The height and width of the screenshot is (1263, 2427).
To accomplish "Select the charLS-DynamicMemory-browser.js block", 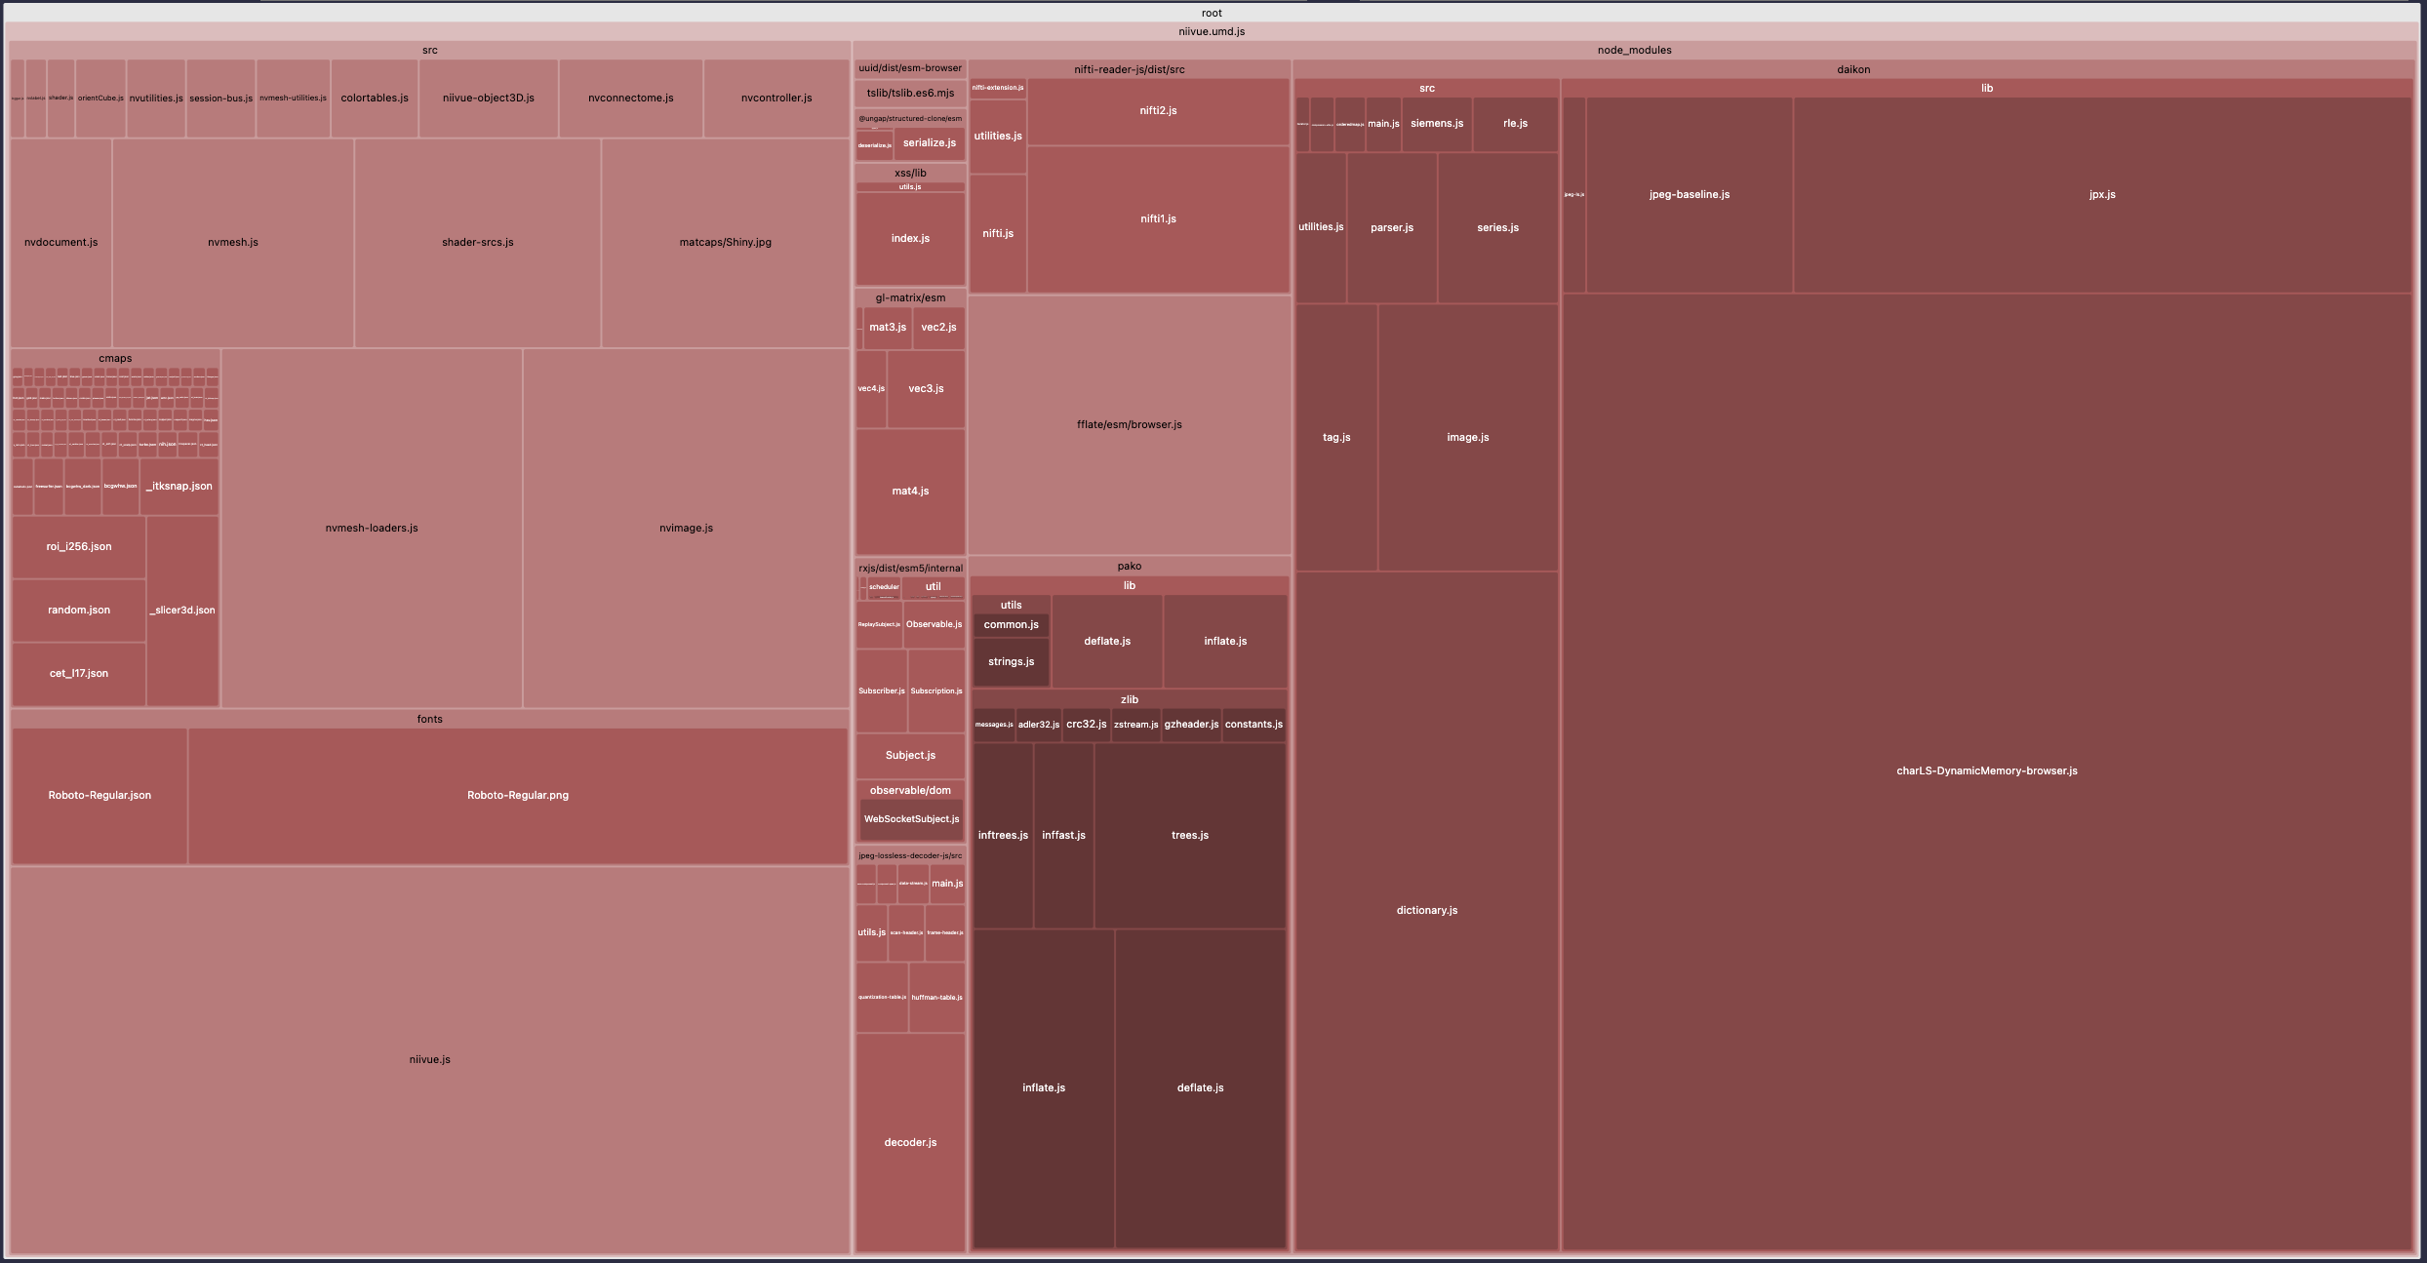I will [x=1986, y=770].
